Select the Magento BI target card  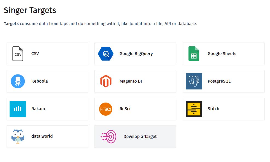[135, 81]
